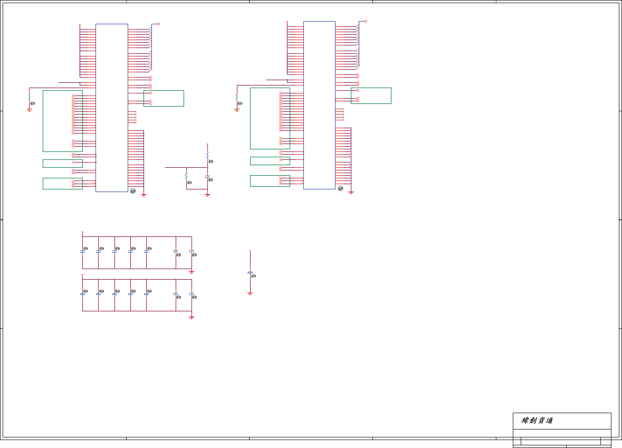
Task: Select the upper resistor in the RC network
Action: coord(207,156)
